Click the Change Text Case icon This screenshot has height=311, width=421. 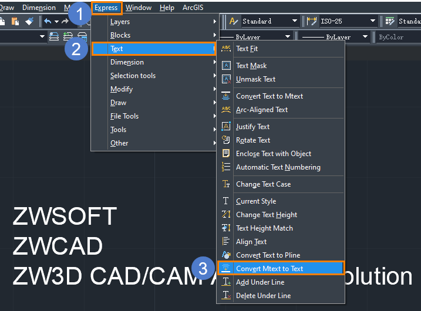(226, 184)
